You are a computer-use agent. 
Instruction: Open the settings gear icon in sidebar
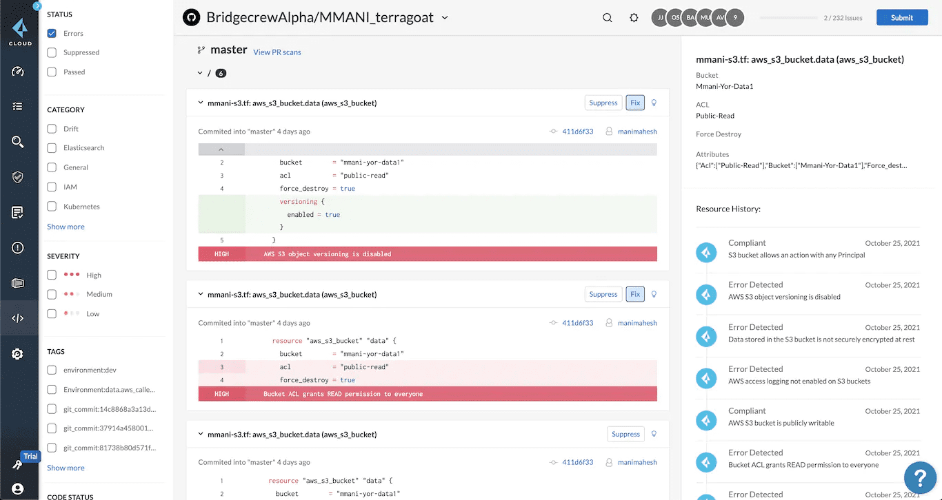18,354
